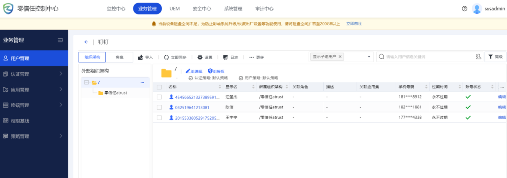Toggle the select-all checkbox in table header
This screenshot has width=507, height=178.
159,87
